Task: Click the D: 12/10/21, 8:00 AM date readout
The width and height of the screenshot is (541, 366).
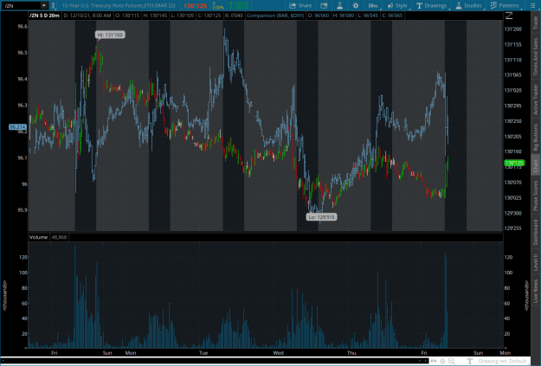Action: tap(87, 16)
